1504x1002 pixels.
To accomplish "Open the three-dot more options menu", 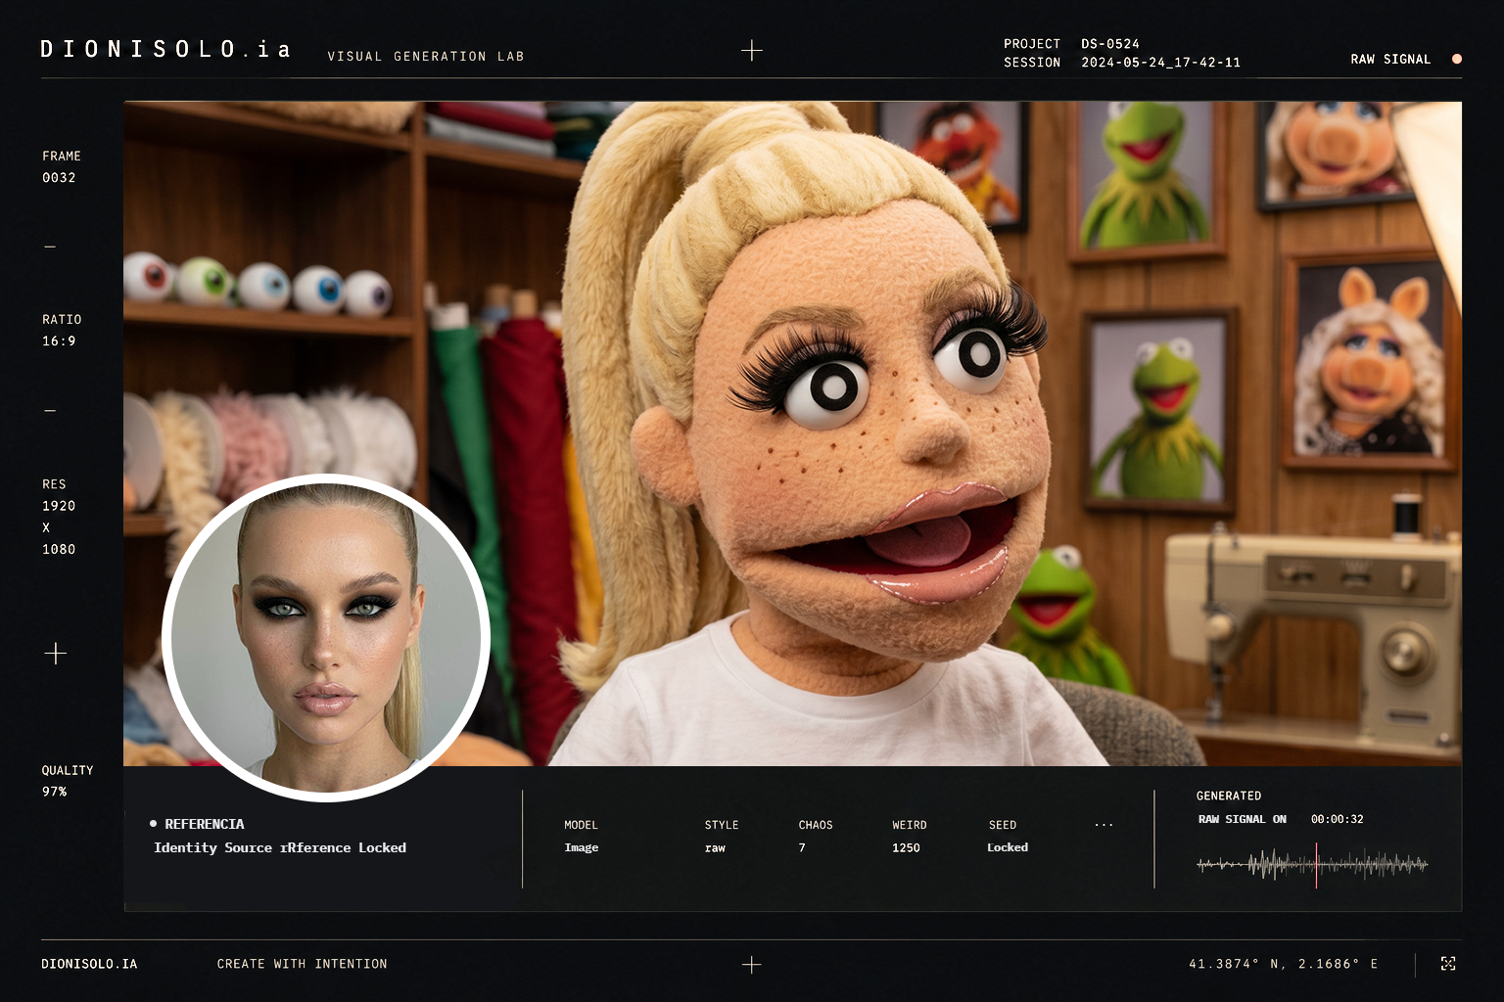I will [1104, 825].
